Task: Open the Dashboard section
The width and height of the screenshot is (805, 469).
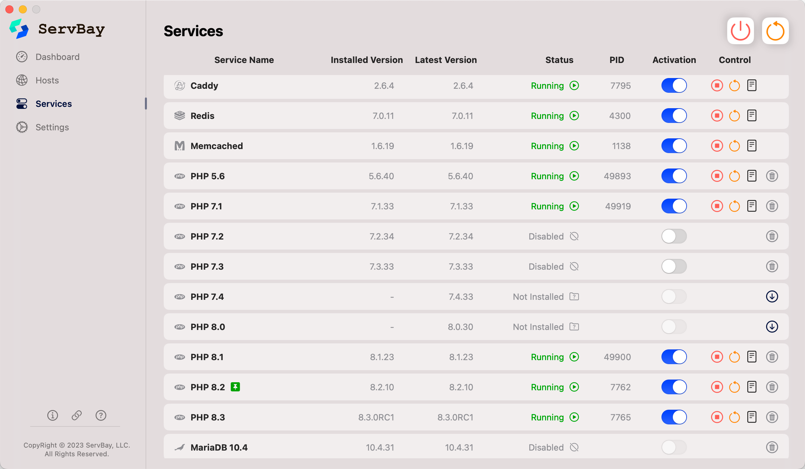Action: 57,57
